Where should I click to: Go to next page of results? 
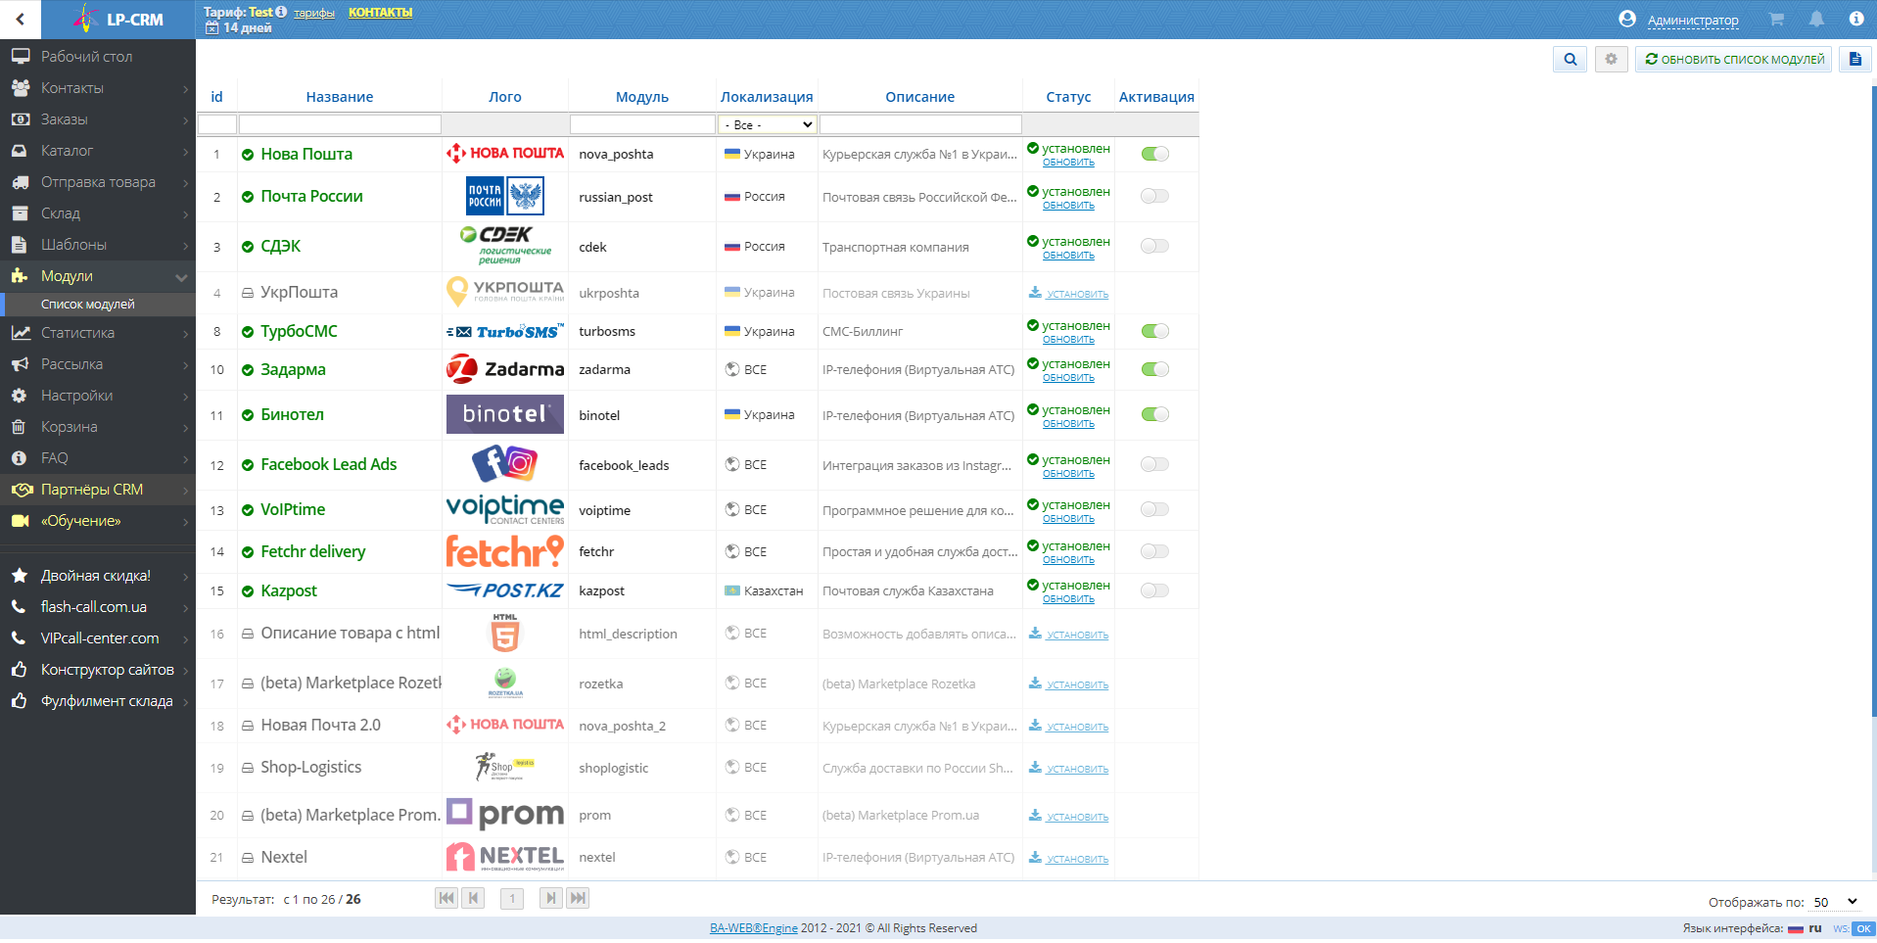click(x=551, y=898)
